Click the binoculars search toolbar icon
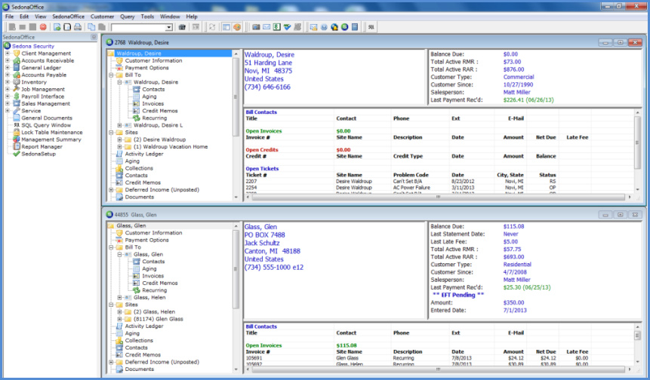The height and width of the screenshot is (380, 650). [182, 27]
